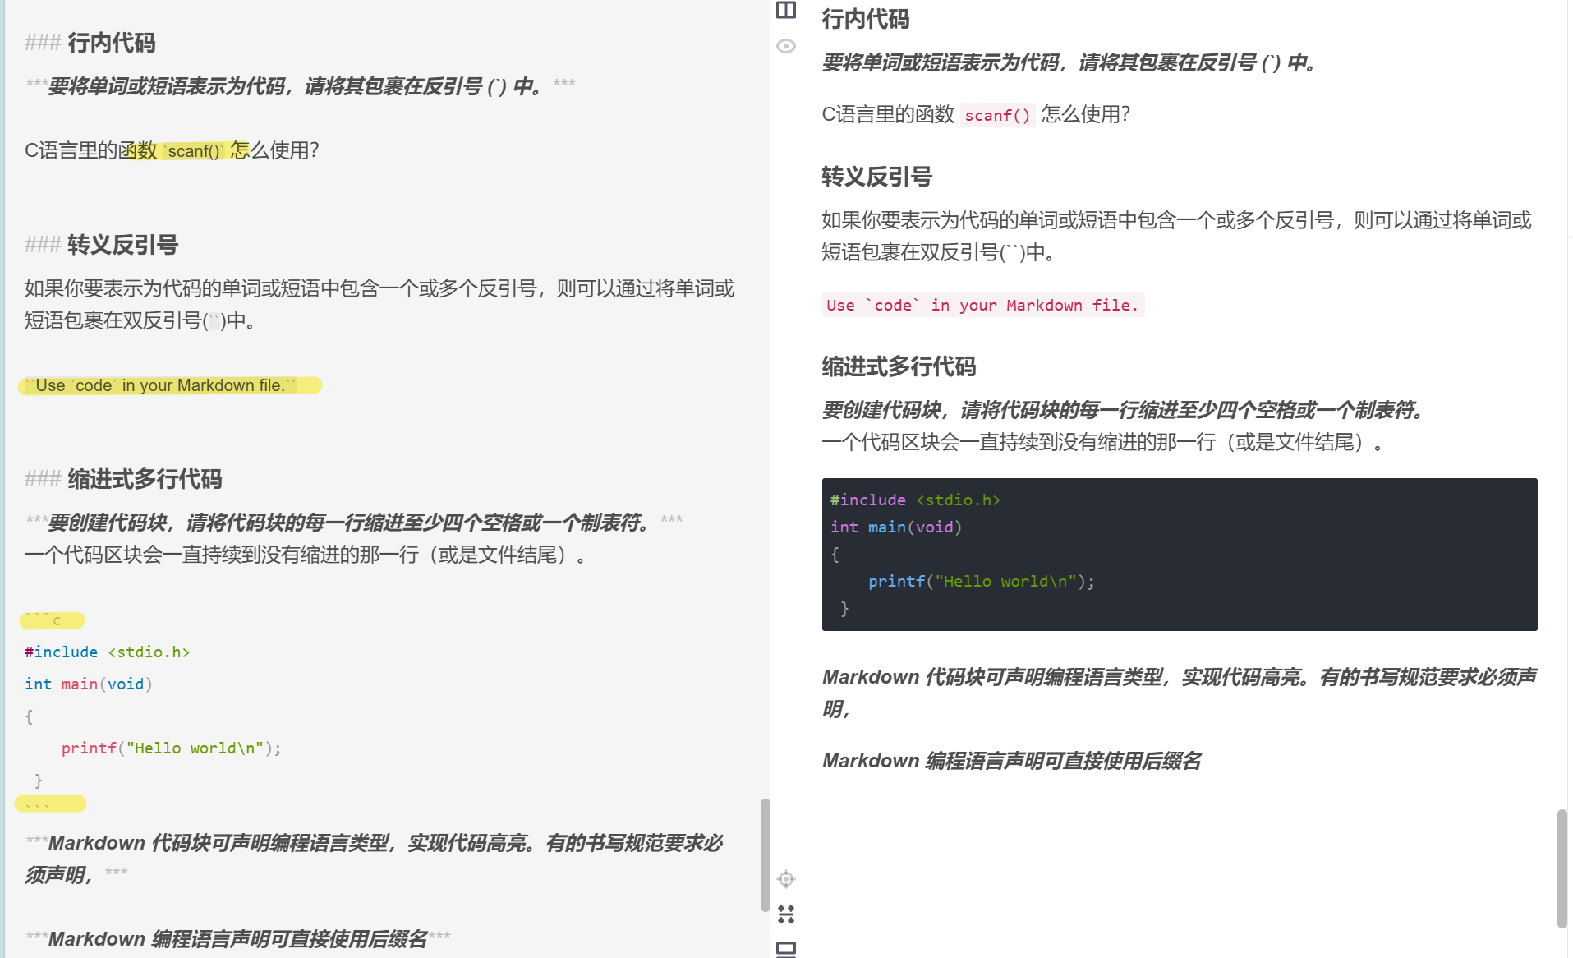
Task: Toggle scroll sync arrows icon
Action: pos(786,914)
